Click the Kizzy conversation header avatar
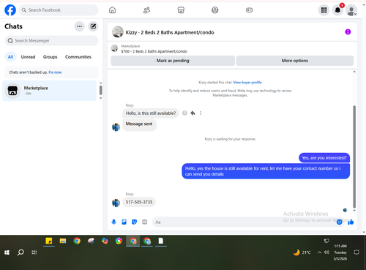This screenshot has height=270, width=366. click(x=118, y=32)
